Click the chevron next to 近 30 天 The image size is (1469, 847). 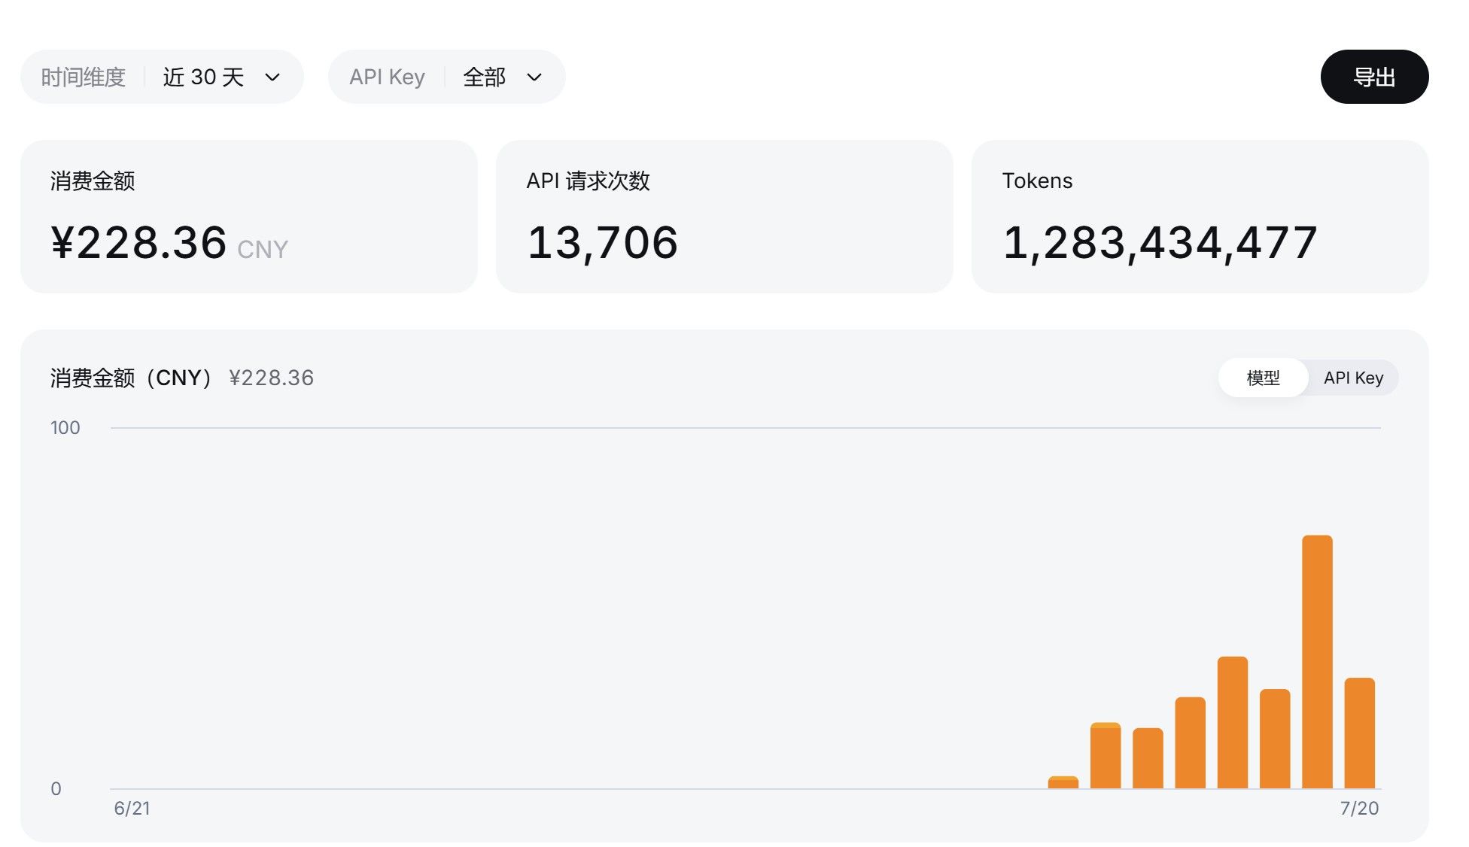point(272,77)
